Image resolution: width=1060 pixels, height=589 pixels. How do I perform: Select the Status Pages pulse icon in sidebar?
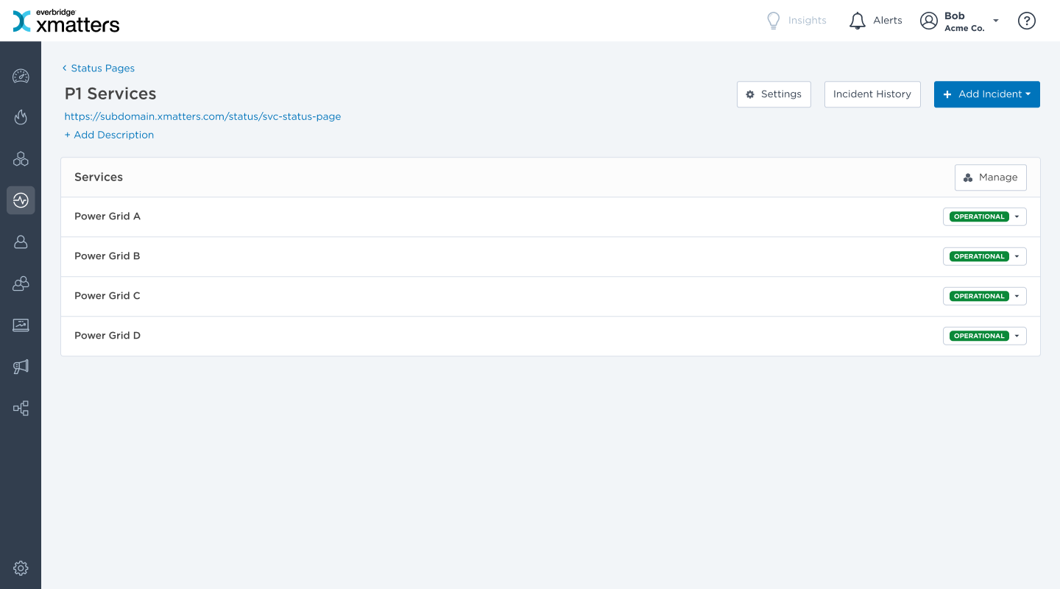[21, 200]
